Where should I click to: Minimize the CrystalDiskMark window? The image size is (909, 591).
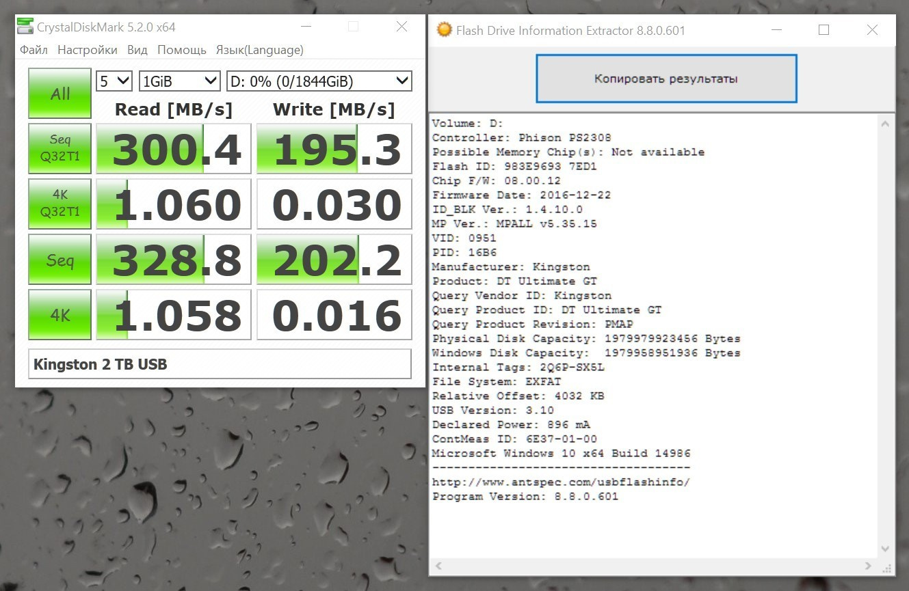pyautogui.click(x=305, y=27)
